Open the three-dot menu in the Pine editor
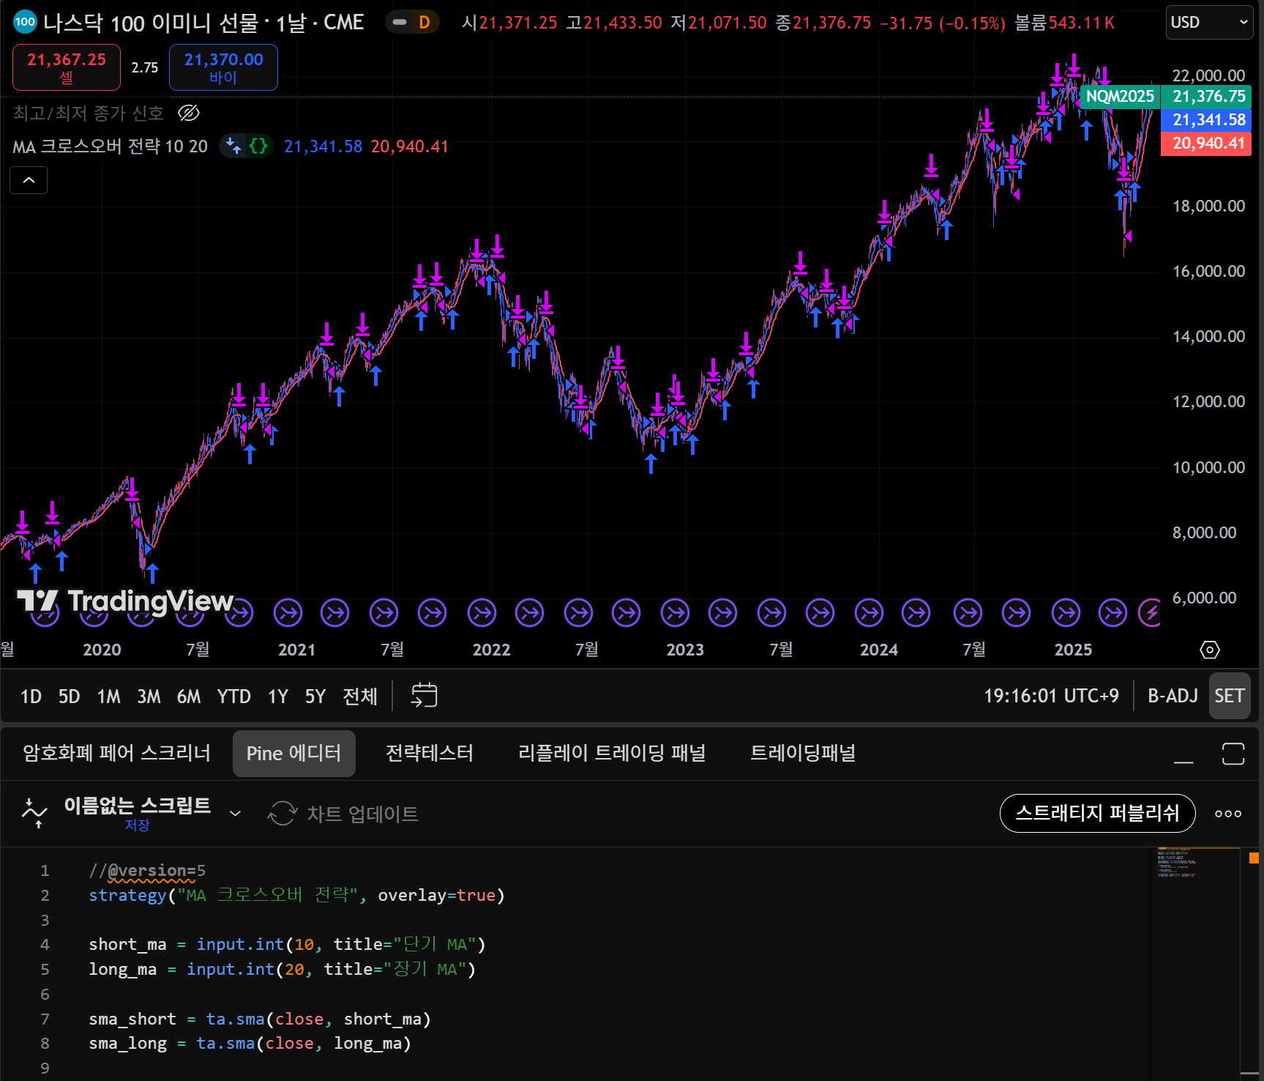 [x=1227, y=813]
